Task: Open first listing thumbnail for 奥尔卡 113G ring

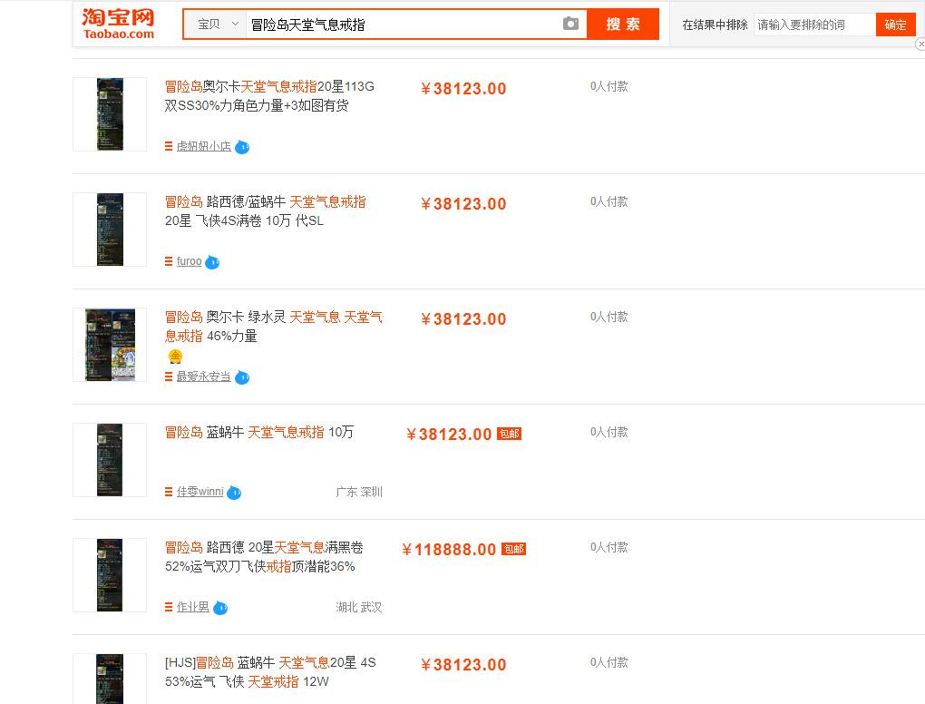Action: [x=110, y=114]
